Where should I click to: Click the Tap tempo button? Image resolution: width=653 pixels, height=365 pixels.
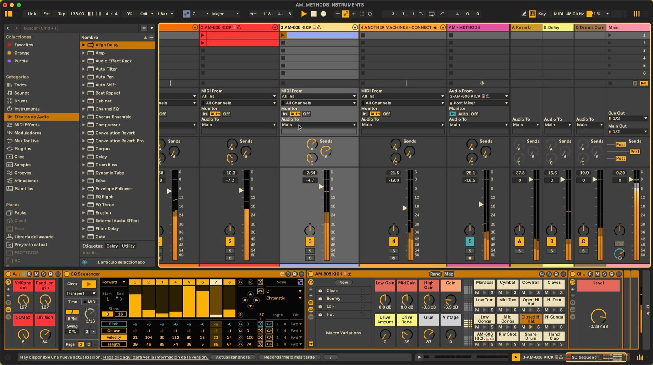click(62, 14)
